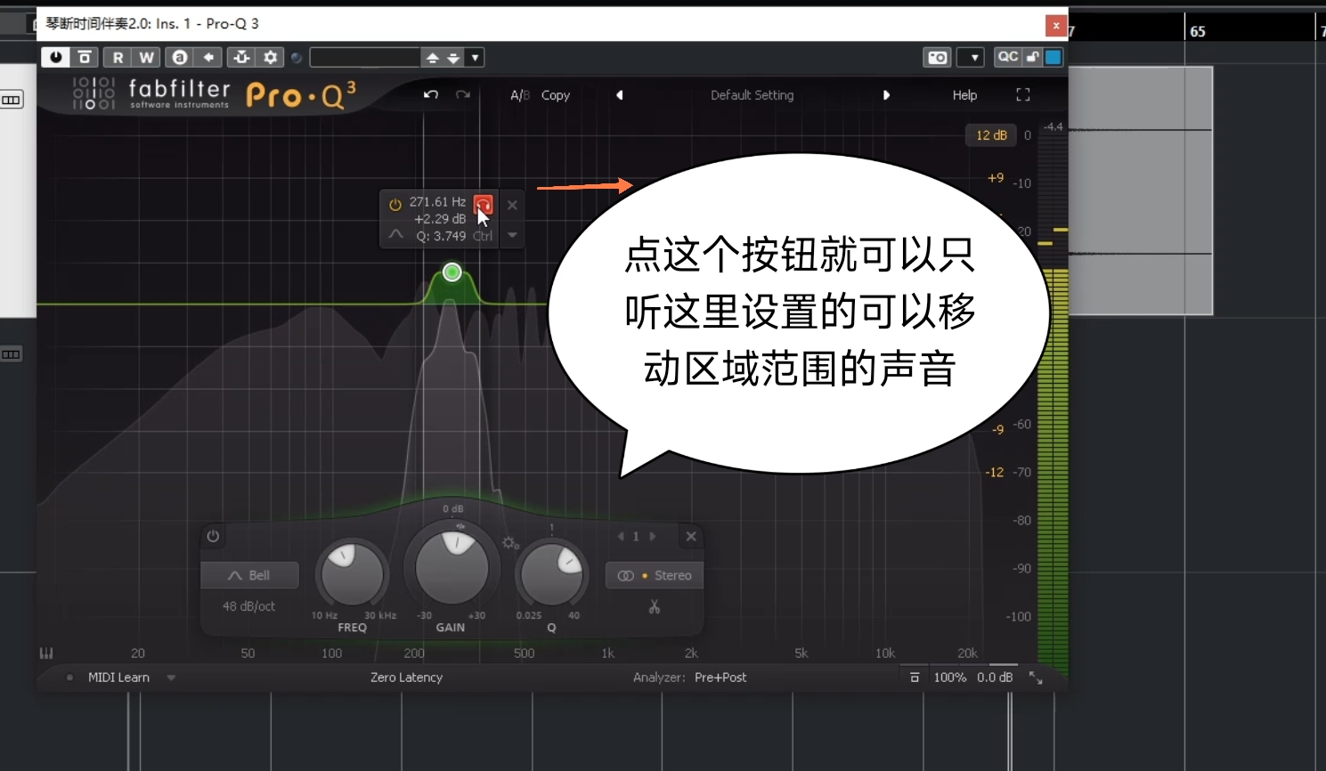Load previous host preset arrow
Image resolution: width=1326 pixels, height=771 pixels.
coord(432,58)
